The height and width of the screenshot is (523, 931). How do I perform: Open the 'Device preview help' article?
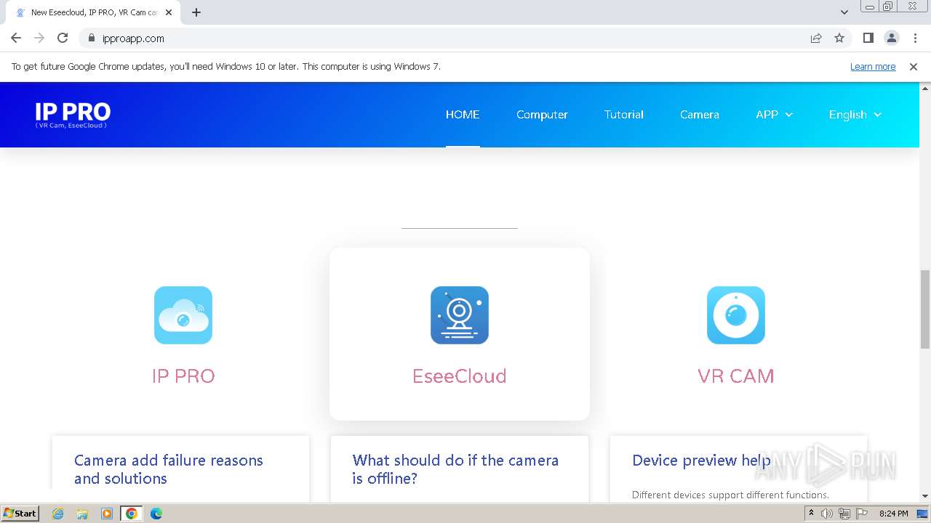tap(701, 461)
